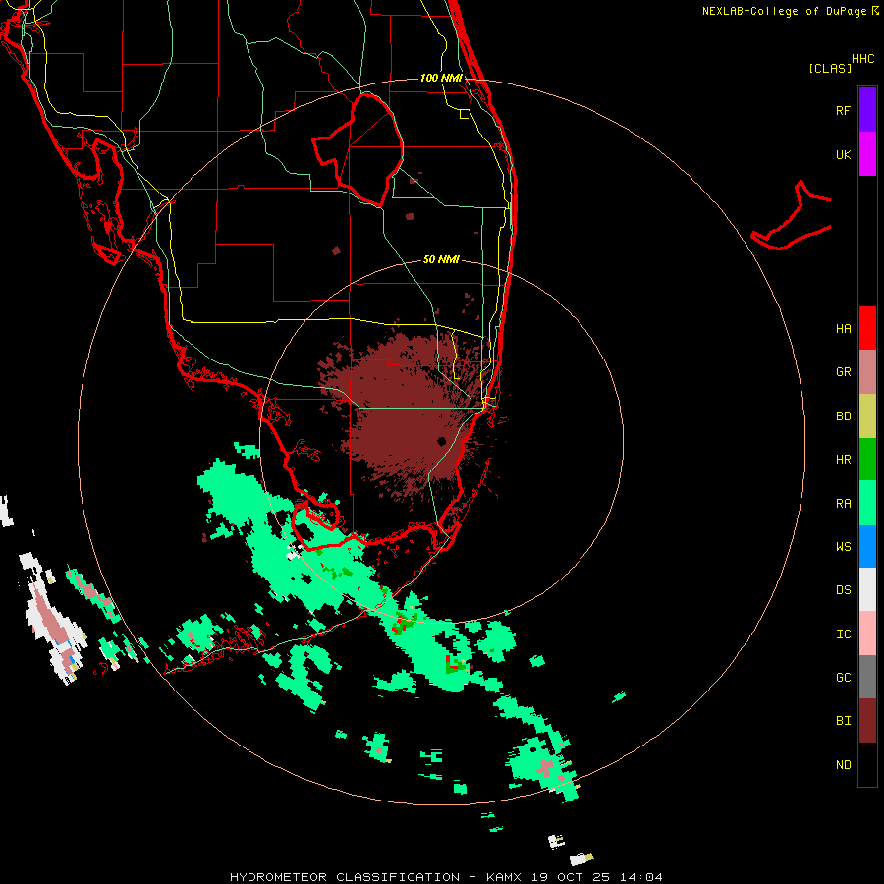Click the UK magenta legend swatch
Screen dimensions: 884x884
pyautogui.click(x=867, y=154)
